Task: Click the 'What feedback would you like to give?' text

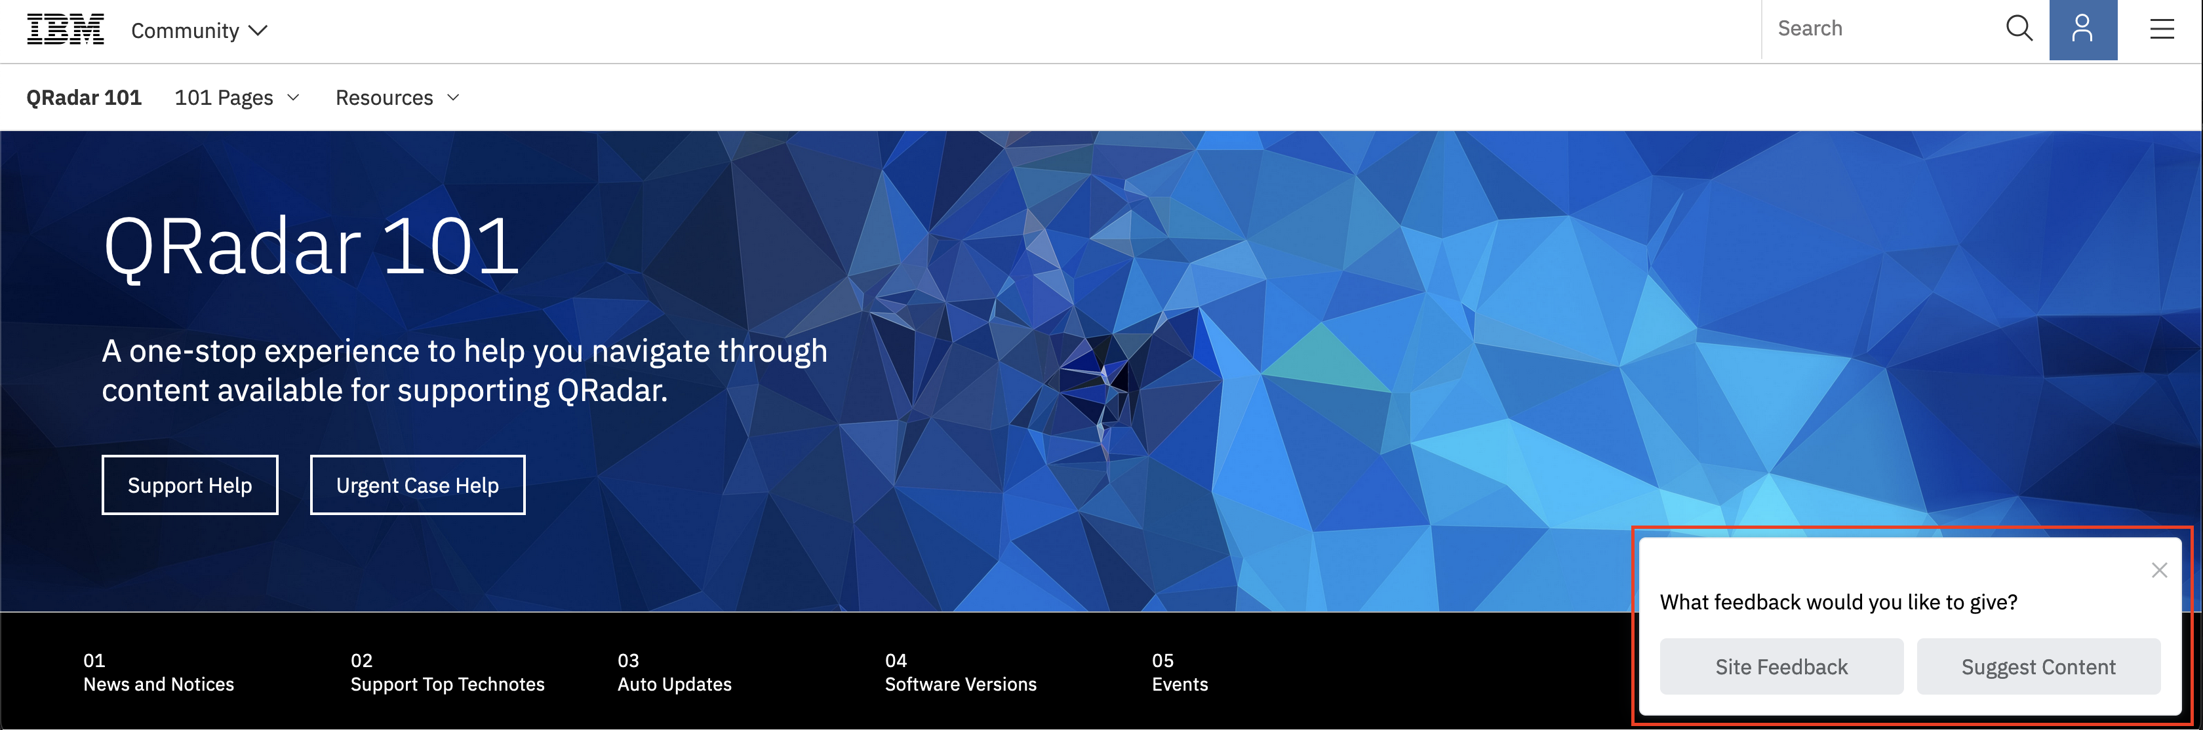Action: point(1838,603)
